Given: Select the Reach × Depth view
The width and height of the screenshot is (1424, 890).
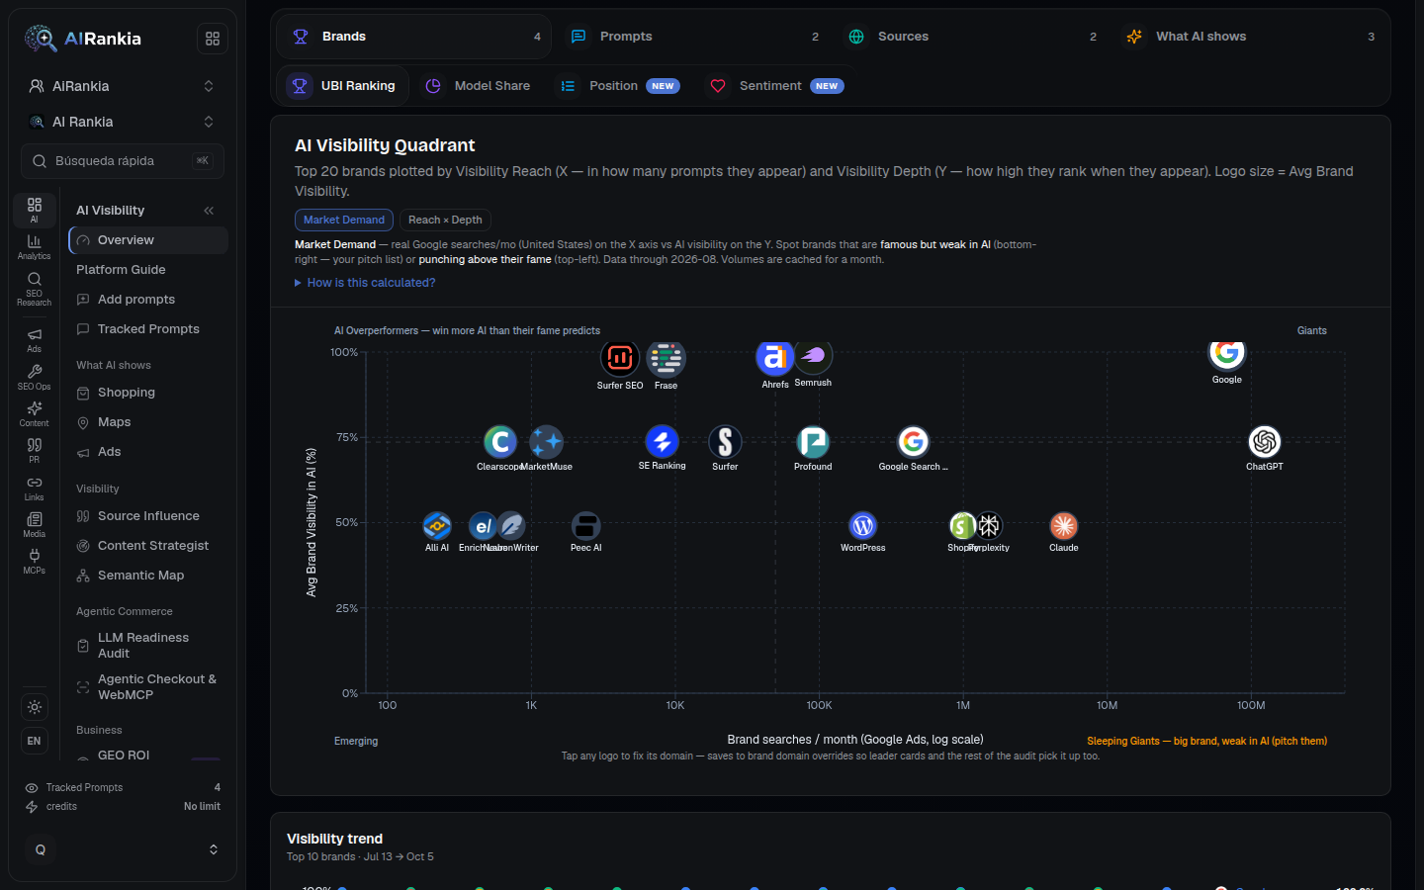Looking at the screenshot, I should 445,220.
